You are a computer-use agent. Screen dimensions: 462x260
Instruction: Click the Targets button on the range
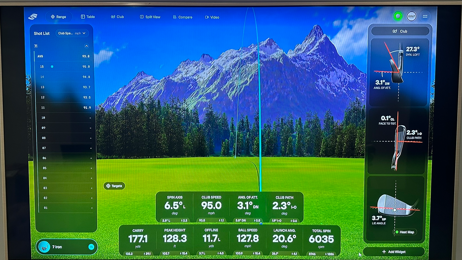[x=114, y=186]
